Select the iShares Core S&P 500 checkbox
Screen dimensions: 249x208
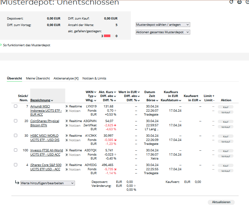point(16,165)
